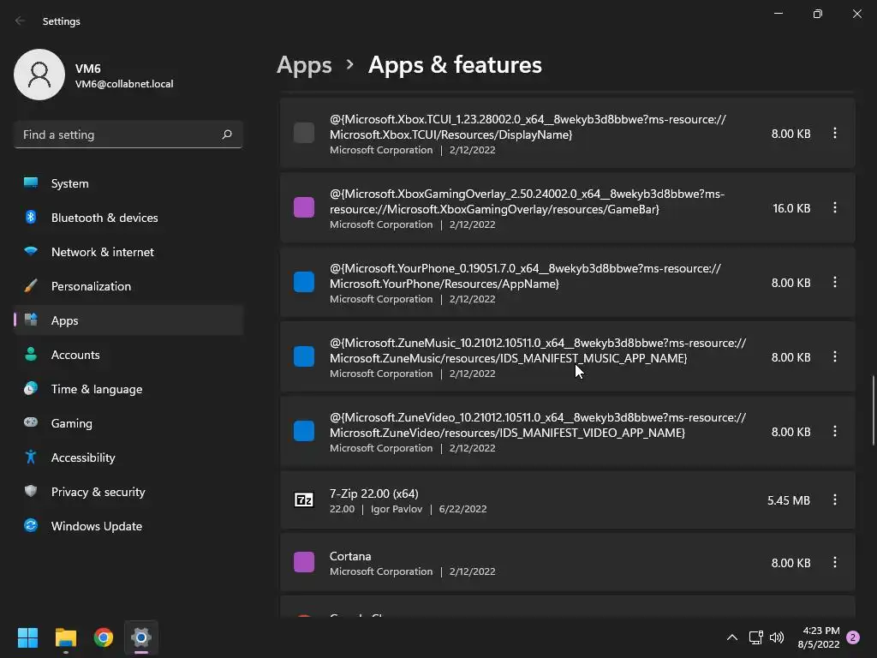Show hidden icons in system tray

click(731, 637)
